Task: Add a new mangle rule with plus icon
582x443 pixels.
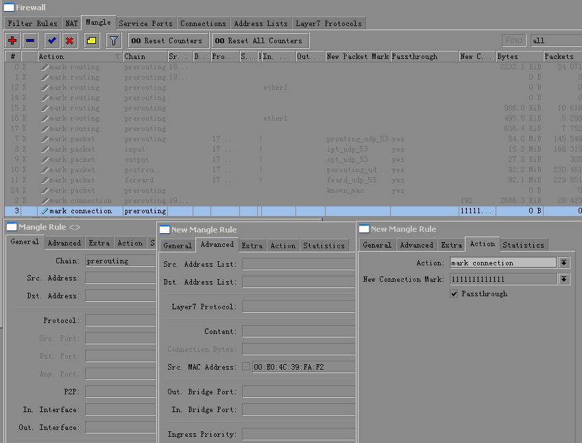Action: coord(12,40)
